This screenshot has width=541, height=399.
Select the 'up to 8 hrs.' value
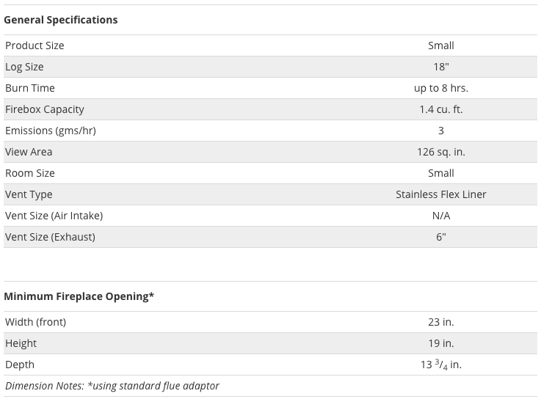click(440, 88)
